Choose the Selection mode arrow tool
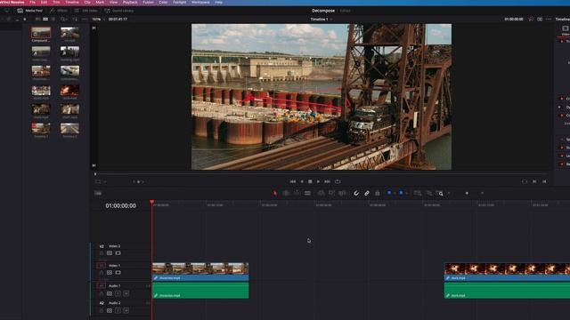The height and width of the screenshot is (320, 570). [275, 193]
